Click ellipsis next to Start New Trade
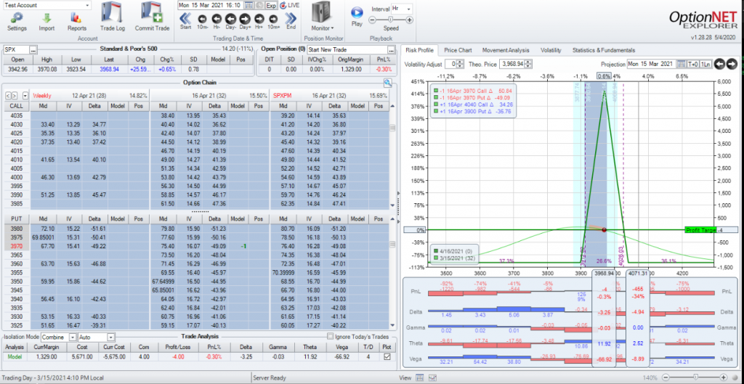 click(x=391, y=49)
